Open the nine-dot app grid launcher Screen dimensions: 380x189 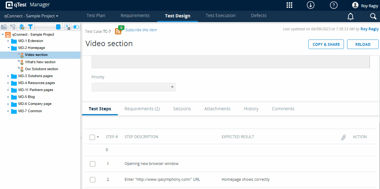tap(289, 5)
